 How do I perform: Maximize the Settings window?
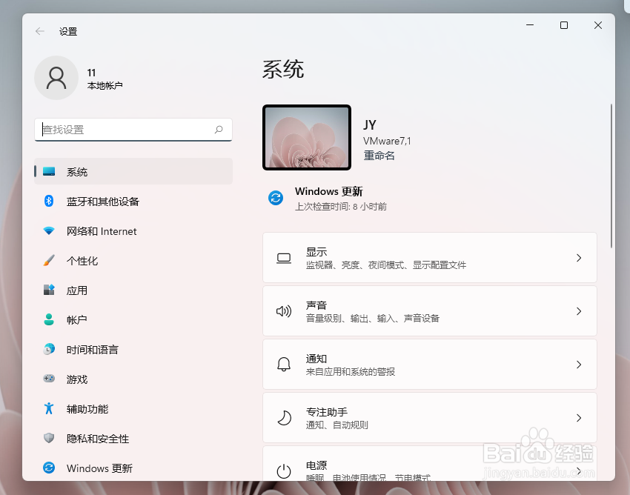(x=564, y=25)
